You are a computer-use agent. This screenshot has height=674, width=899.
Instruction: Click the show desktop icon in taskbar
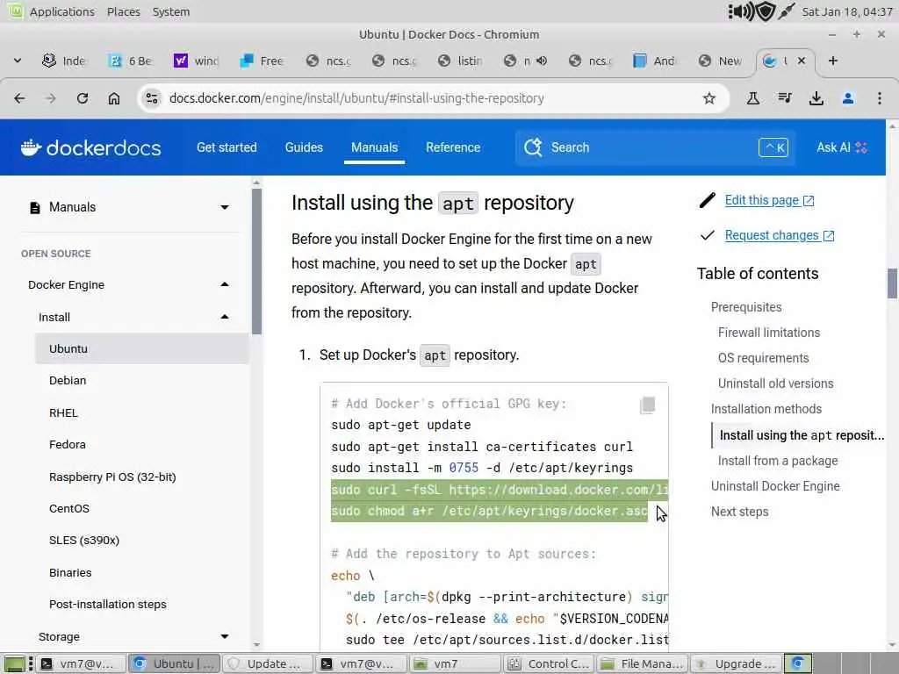coord(15,663)
